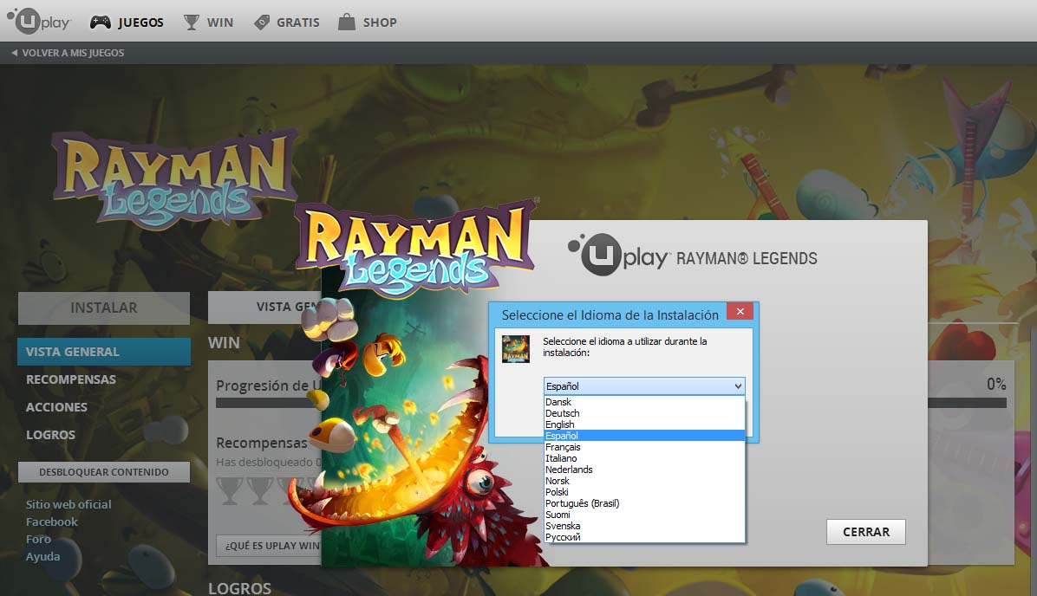Choose Svenska from language list

tap(644, 525)
